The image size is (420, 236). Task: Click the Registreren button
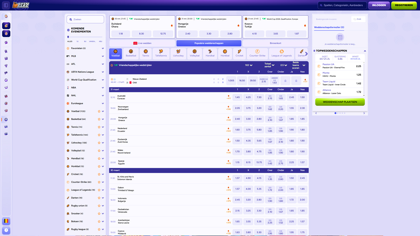point(404,5)
